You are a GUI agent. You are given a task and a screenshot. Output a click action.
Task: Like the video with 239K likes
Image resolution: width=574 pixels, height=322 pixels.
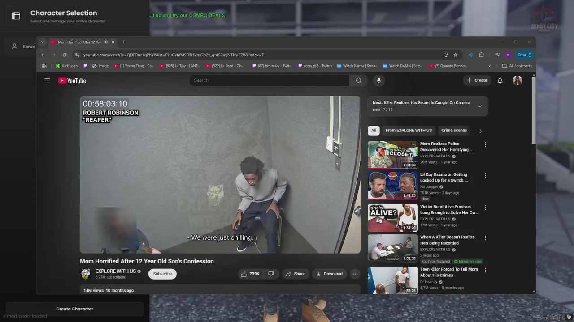click(x=251, y=274)
